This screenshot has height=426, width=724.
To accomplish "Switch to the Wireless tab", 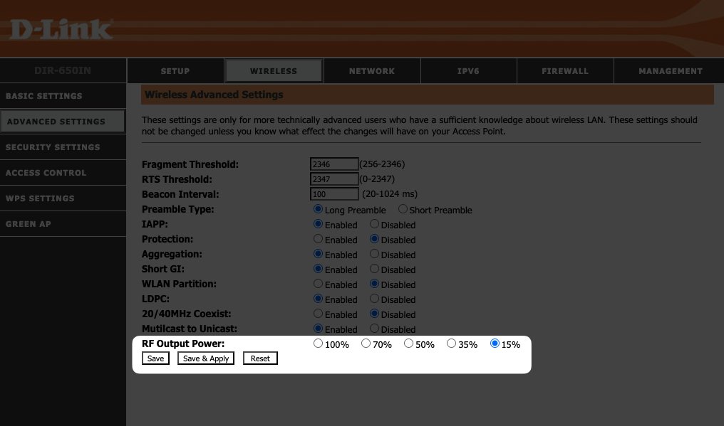I will click(x=274, y=71).
